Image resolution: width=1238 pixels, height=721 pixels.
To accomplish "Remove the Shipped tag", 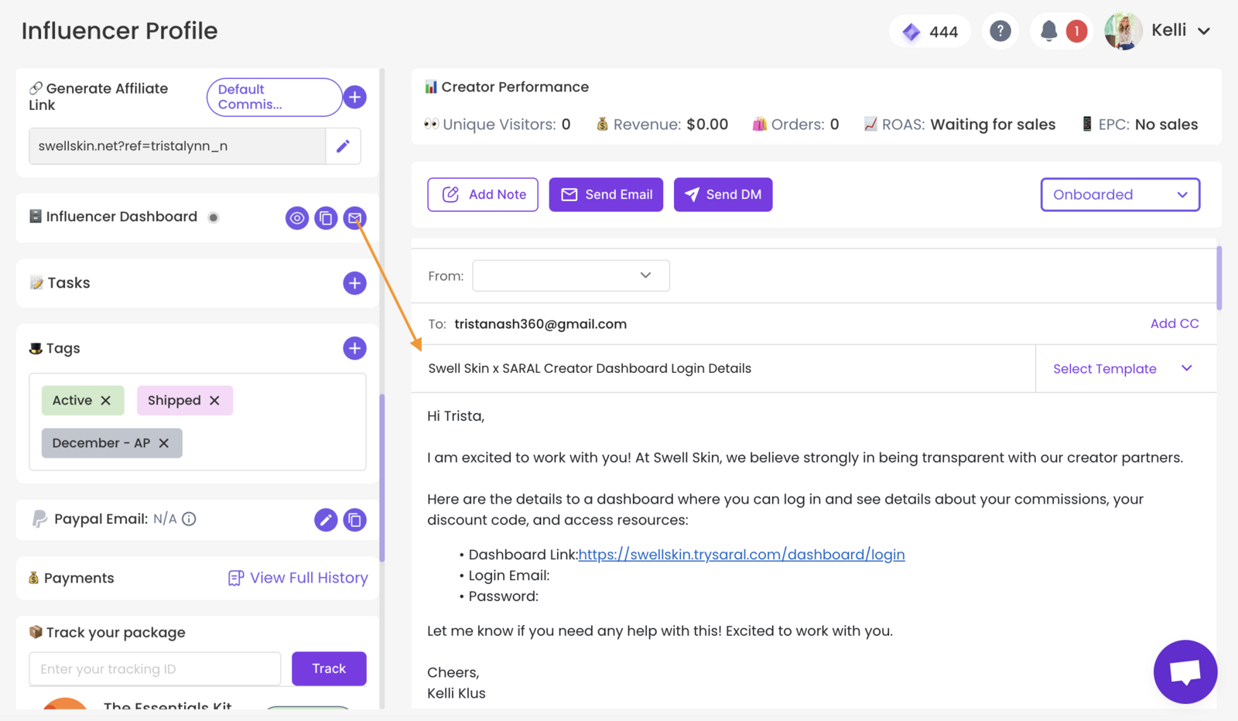I will pyautogui.click(x=214, y=400).
